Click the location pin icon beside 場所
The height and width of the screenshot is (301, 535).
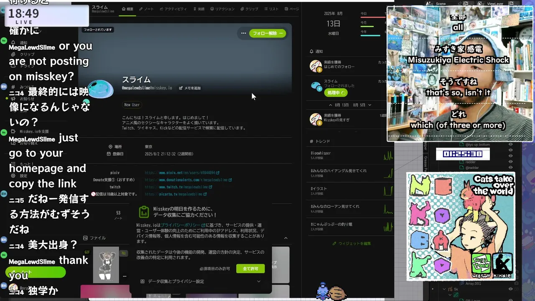click(110, 147)
